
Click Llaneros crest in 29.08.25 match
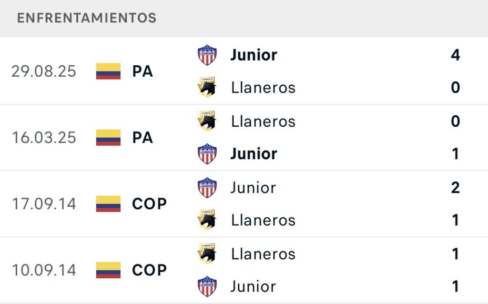click(207, 88)
